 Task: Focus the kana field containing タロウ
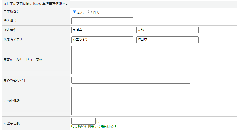[x=167, y=40]
